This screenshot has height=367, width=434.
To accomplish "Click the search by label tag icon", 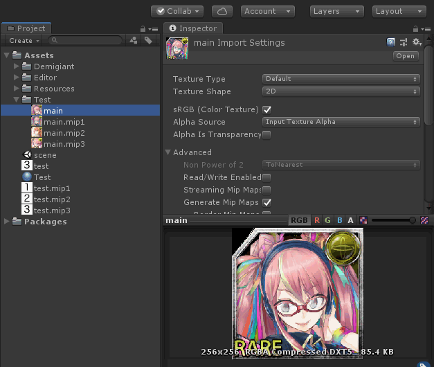I will click(148, 40).
